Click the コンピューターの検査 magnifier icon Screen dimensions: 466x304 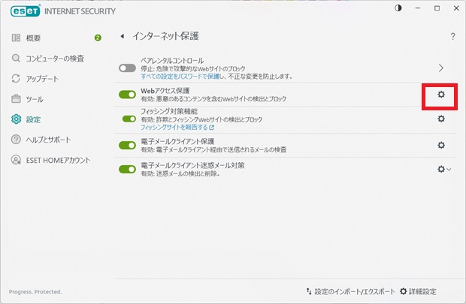[16, 59]
